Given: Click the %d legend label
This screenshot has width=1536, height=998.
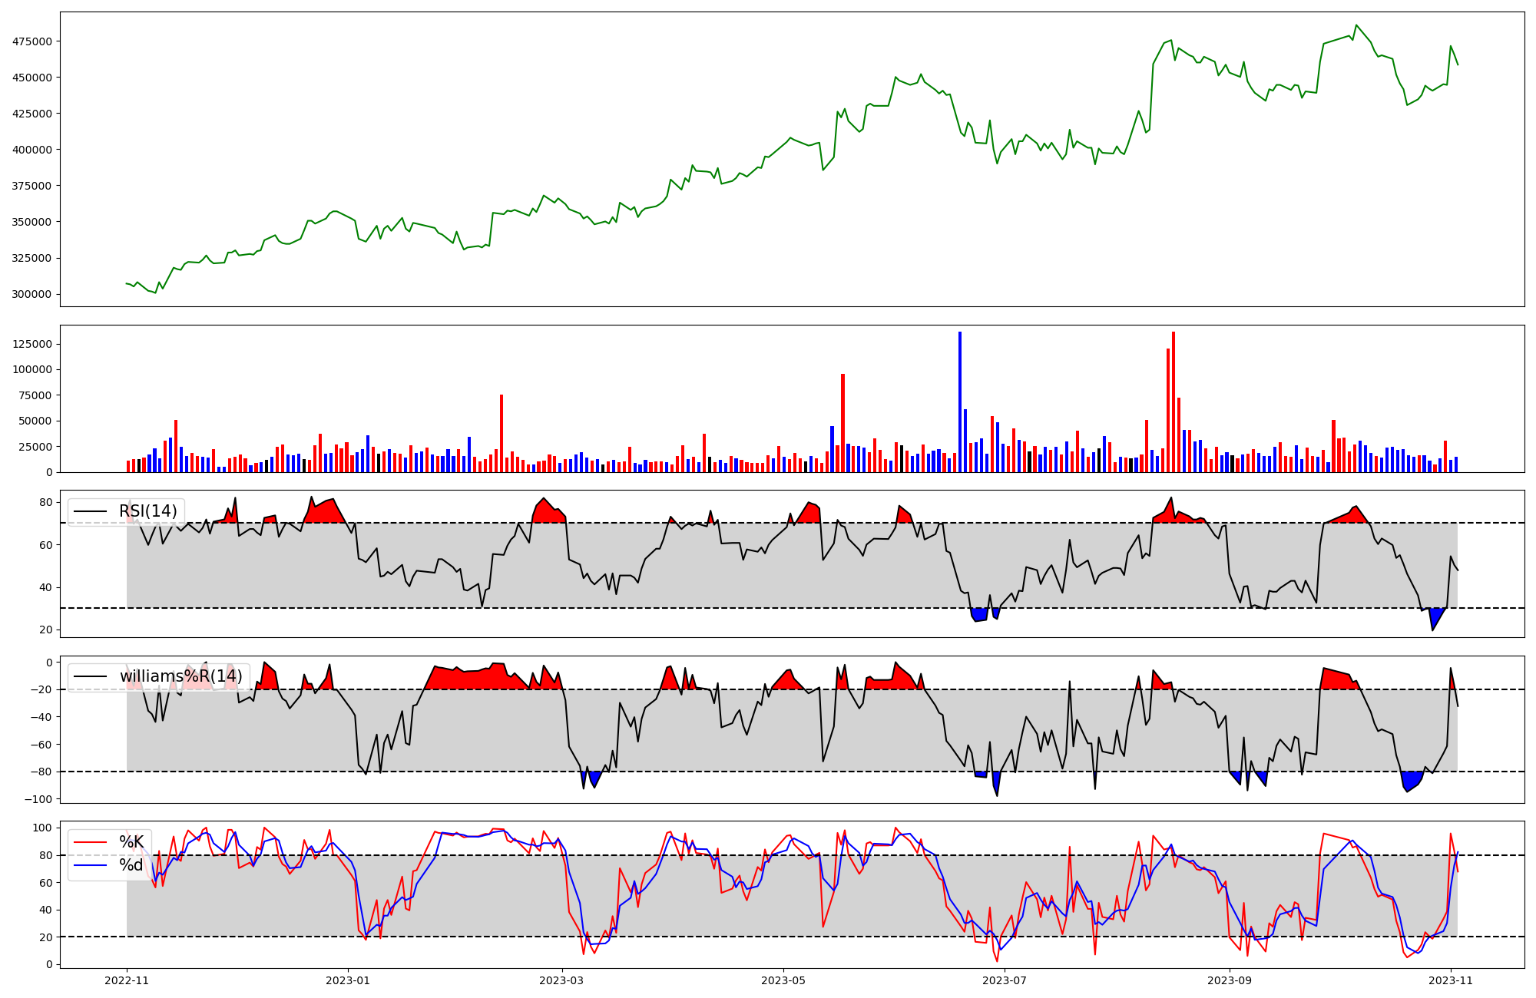Looking at the screenshot, I should 131,865.
